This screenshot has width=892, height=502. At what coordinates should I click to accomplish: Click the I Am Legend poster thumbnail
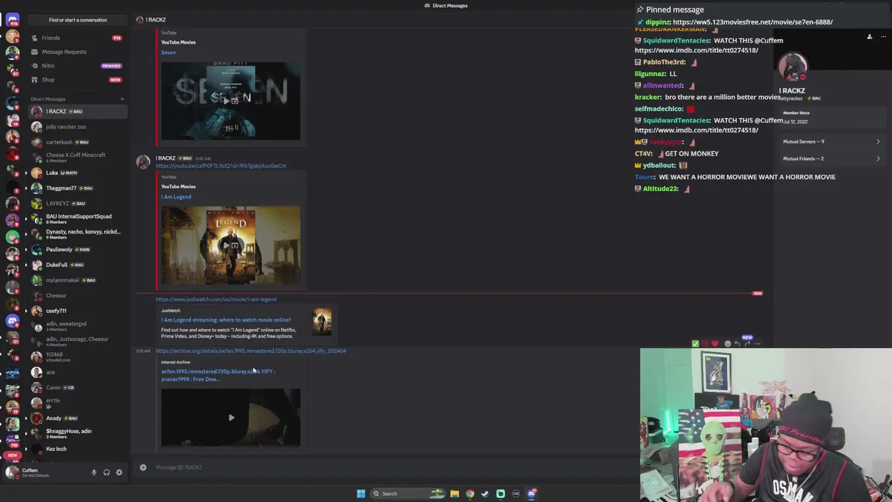click(322, 321)
